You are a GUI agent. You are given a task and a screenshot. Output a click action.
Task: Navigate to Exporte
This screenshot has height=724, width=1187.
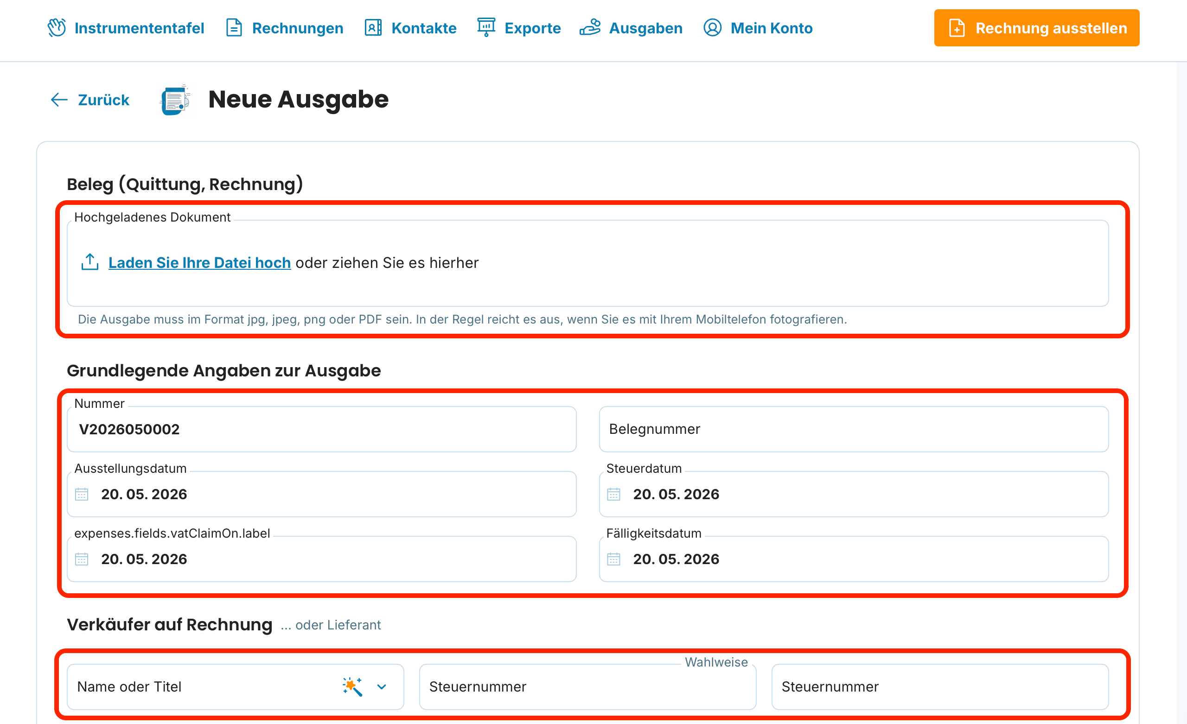[519, 28]
